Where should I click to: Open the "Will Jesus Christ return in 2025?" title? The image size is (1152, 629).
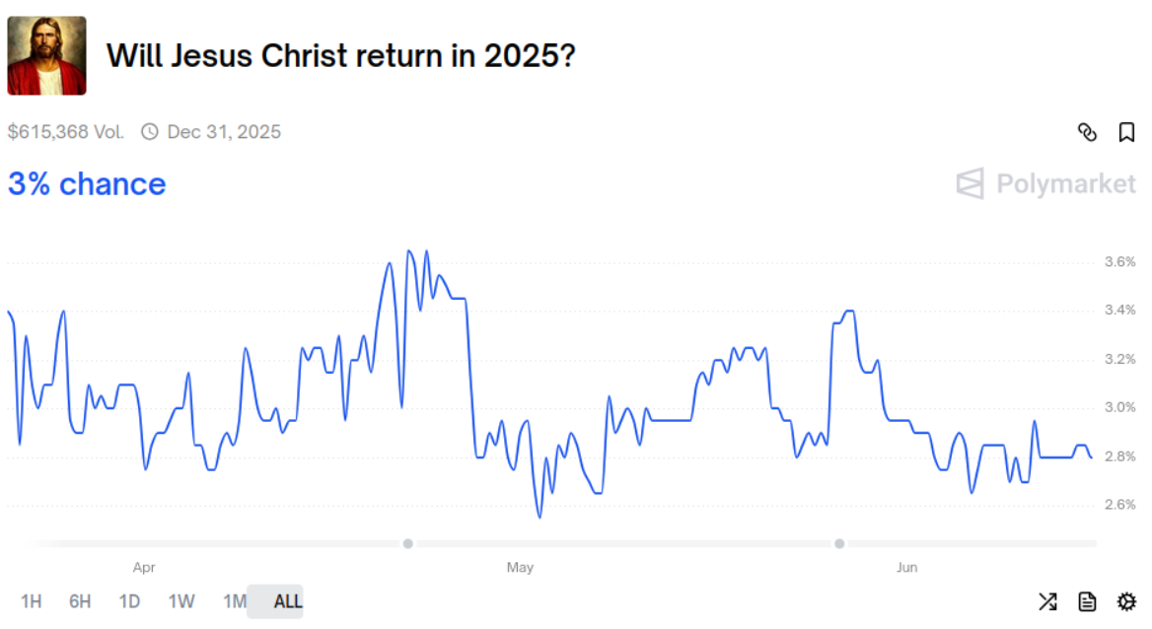point(340,56)
